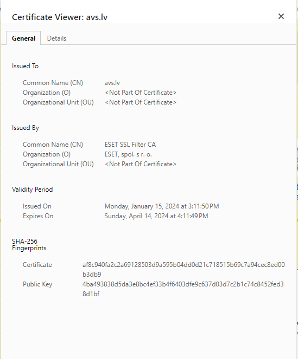The width and height of the screenshot is (298, 359).
Task: Click the Issued To section heading
Action: click(x=26, y=66)
